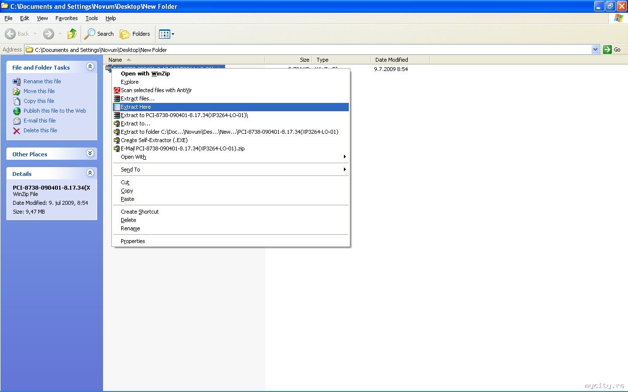This screenshot has height=392, width=628.
Task: Click the Move this file icon
Action: click(17, 91)
